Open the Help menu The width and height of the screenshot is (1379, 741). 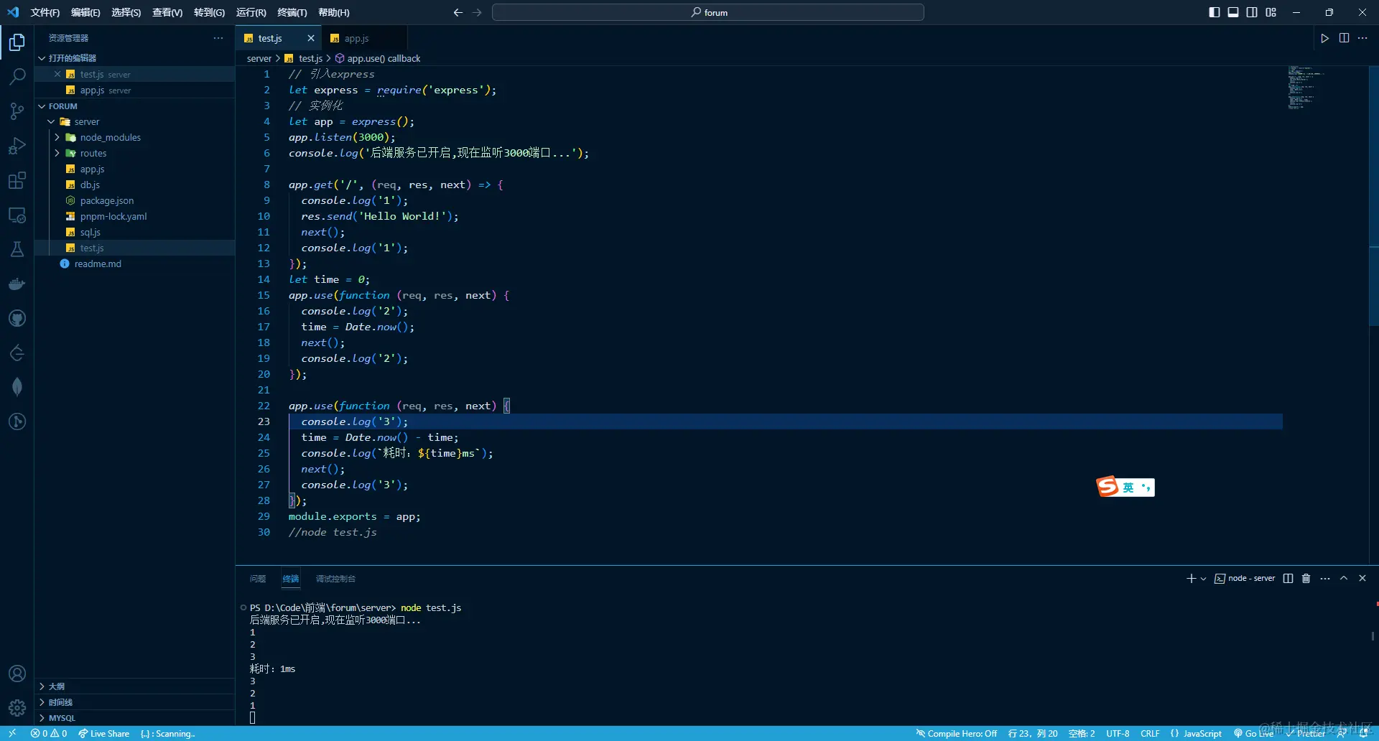333,12
